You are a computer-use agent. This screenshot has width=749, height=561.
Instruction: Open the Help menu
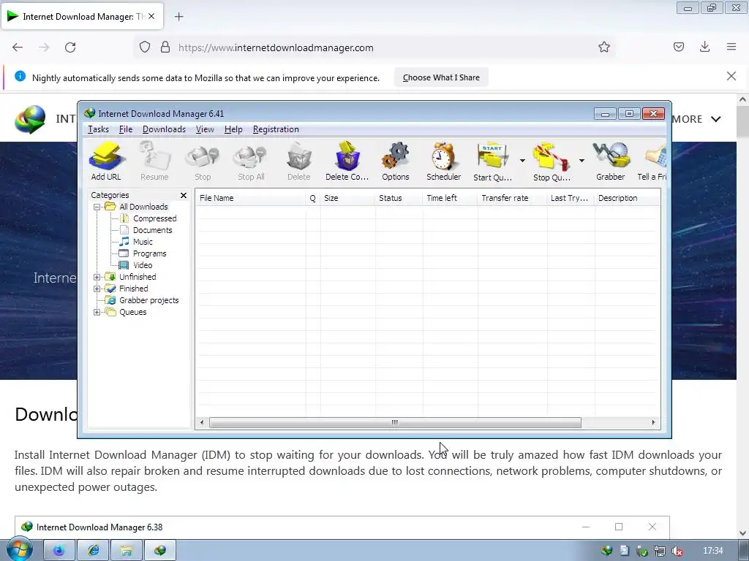coord(233,129)
